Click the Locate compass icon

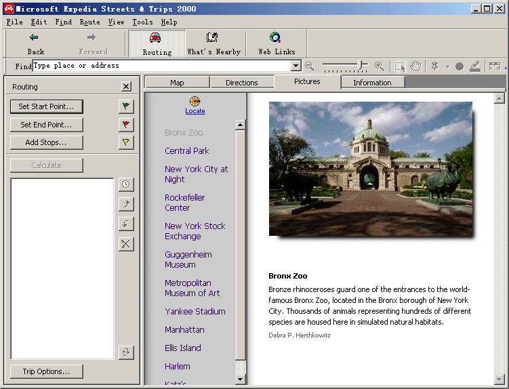click(x=195, y=101)
